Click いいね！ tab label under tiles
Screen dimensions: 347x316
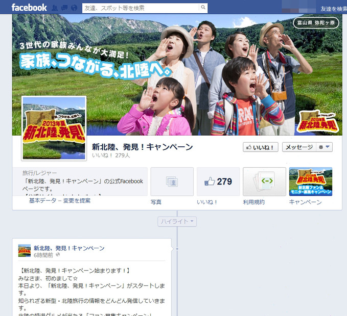pos(207,202)
